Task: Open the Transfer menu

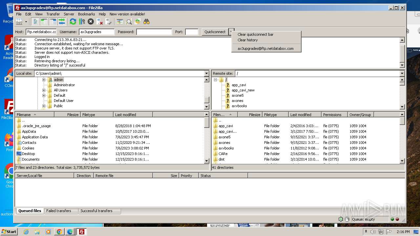Action: pyautogui.click(x=53, y=14)
